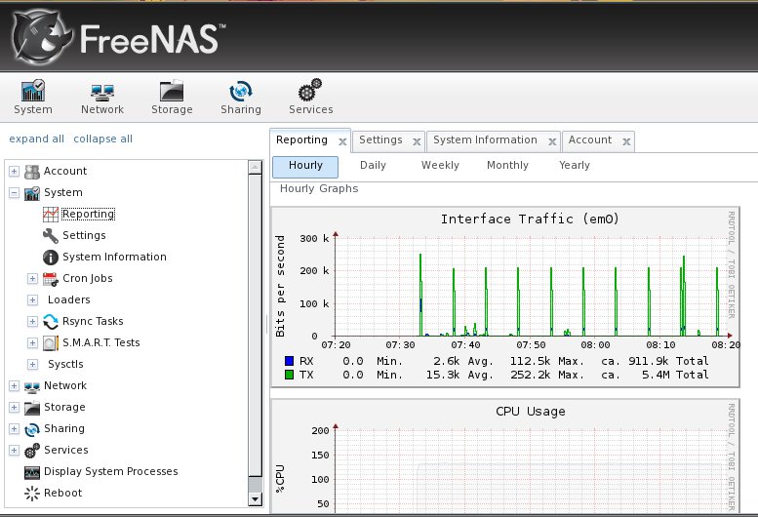Click the Display System Processes icon

coord(32,472)
